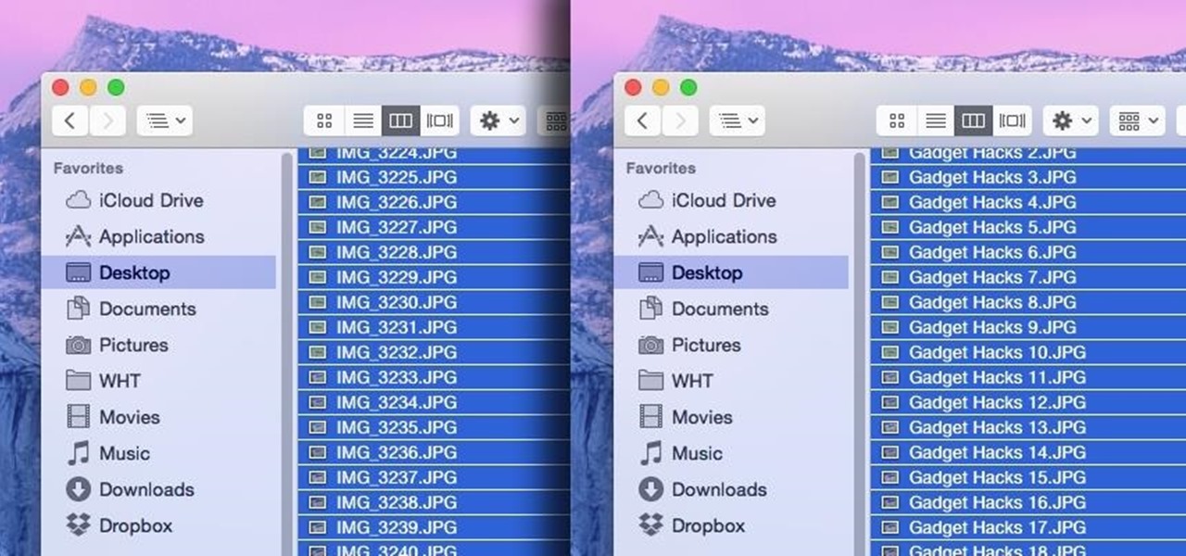Open Pictures in right window sidebar
Viewport: 1186px width, 556px height.
[x=732, y=345]
